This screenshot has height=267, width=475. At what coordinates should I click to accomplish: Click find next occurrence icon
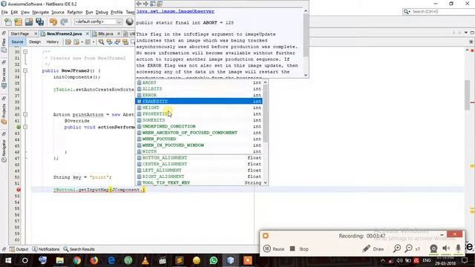[x=117, y=42]
